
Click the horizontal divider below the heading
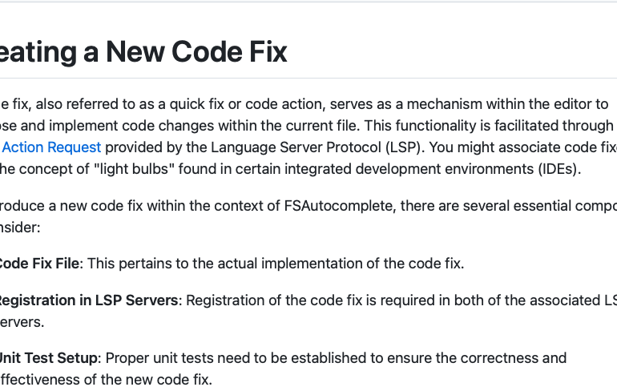click(308, 78)
